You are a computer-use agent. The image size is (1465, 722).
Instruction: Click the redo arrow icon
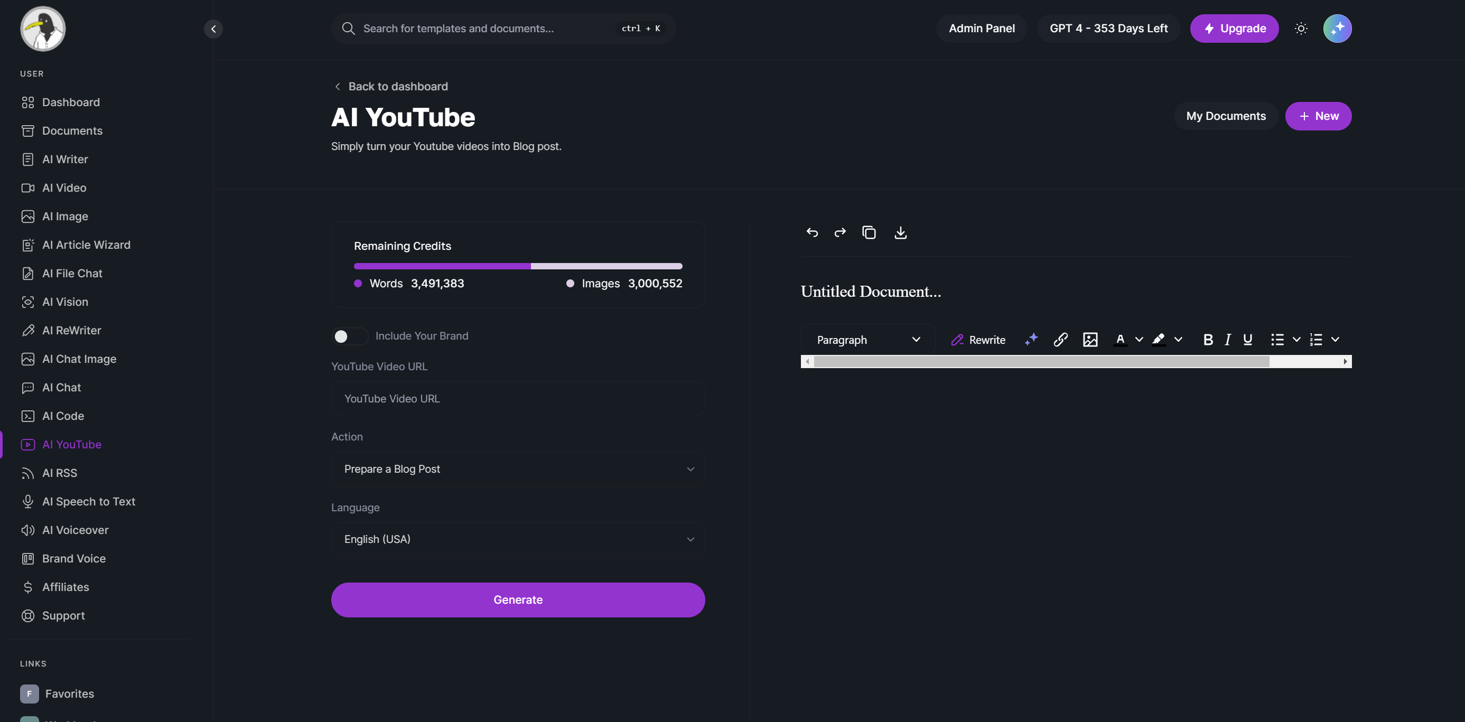[x=840, y=232]
